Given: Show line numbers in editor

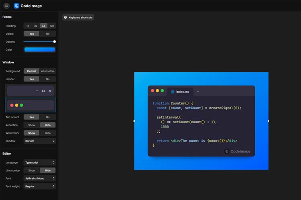Looking at the screenshot, I should pyautogui.click(x=32, y=170).
